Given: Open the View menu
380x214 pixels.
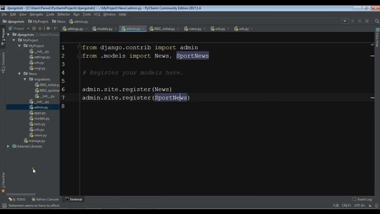Looking at the screenshot, I should click(x=23, y=14).
